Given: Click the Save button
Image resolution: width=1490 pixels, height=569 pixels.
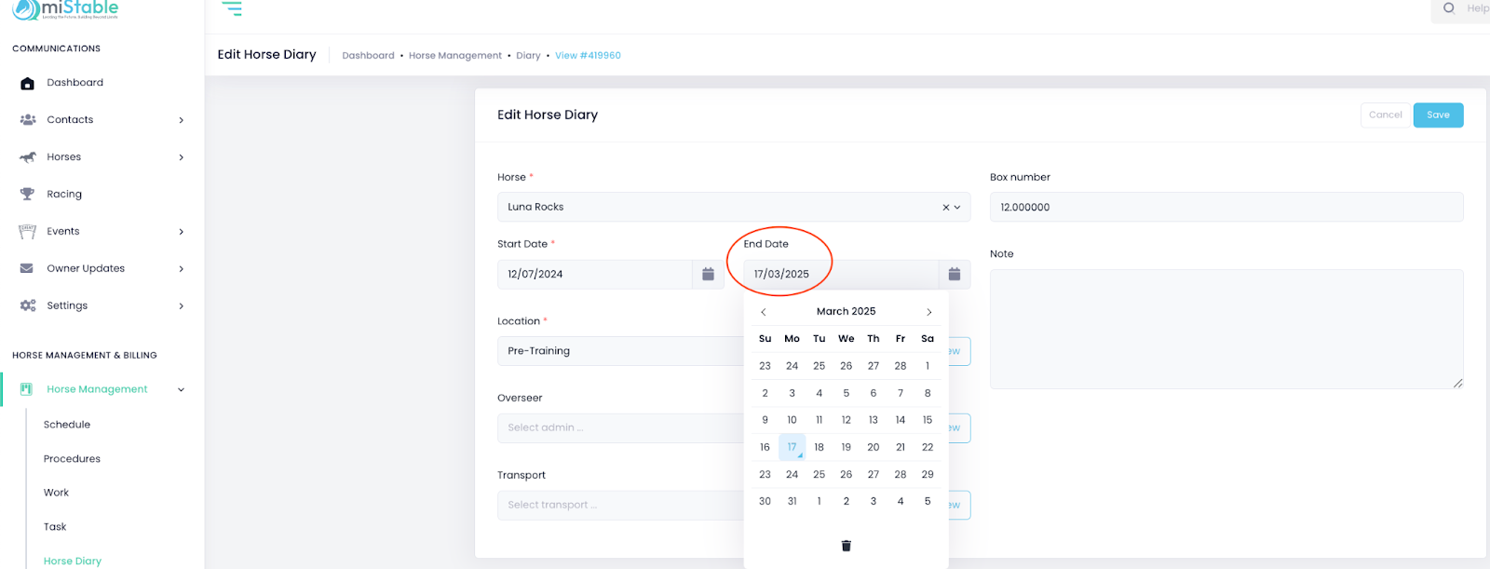Looking at the screenshot, I should [x=1438, y=115].
